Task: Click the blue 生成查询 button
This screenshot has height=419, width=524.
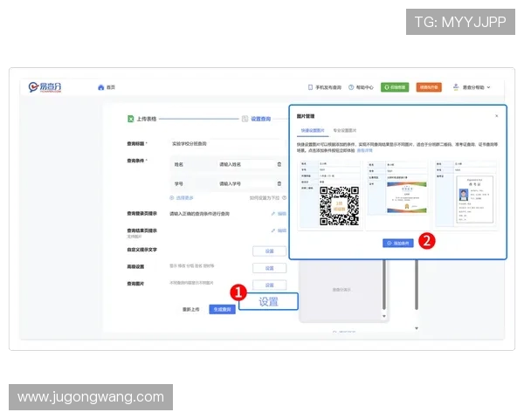Action: 222,309
